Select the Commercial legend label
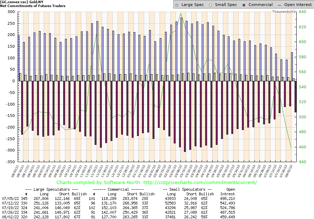Screen dimensions: 314x219 pyautogui.click(x=261, y=5)
